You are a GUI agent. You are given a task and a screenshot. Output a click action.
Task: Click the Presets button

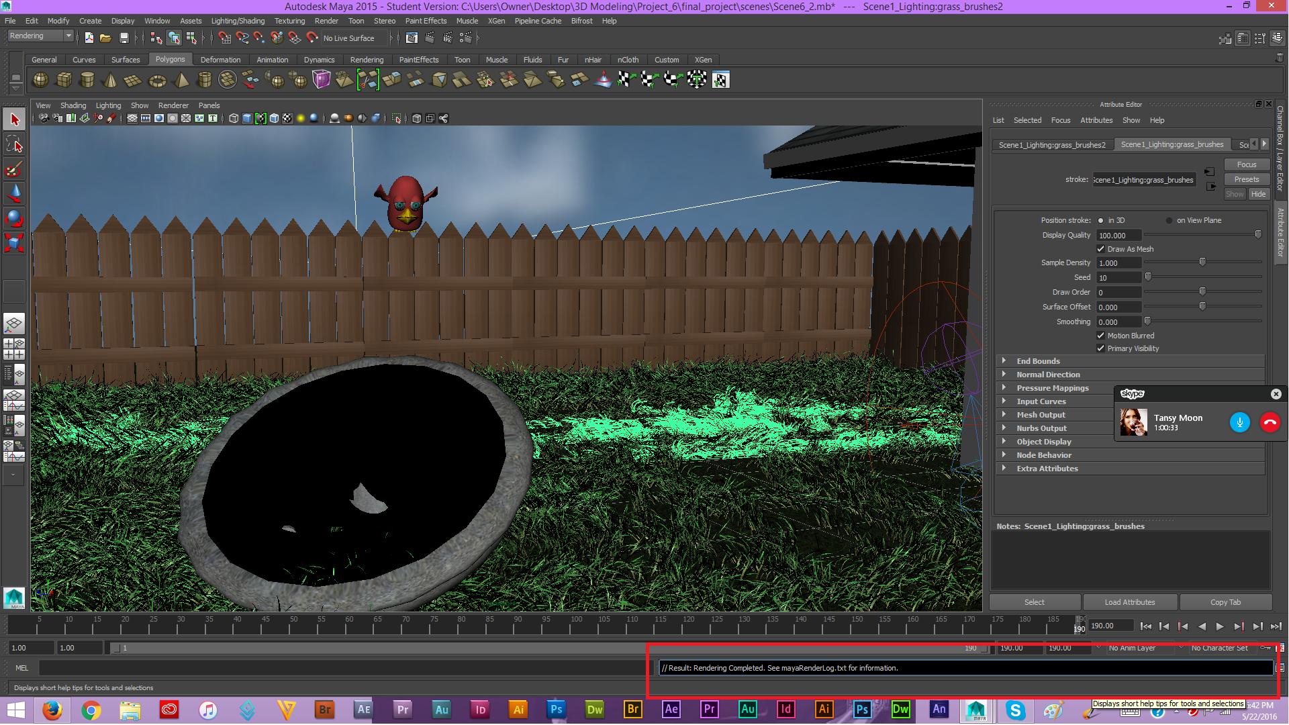click(x=1246, y=179)
